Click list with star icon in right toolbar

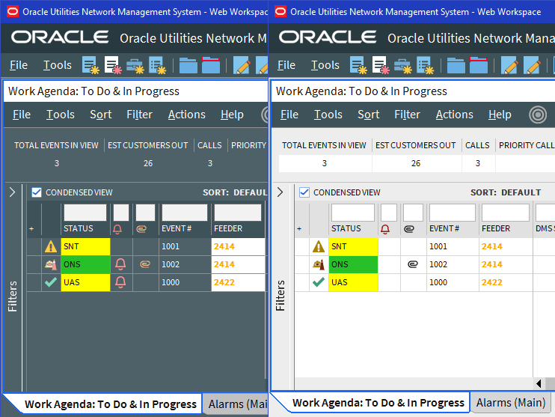coord(425,65)
